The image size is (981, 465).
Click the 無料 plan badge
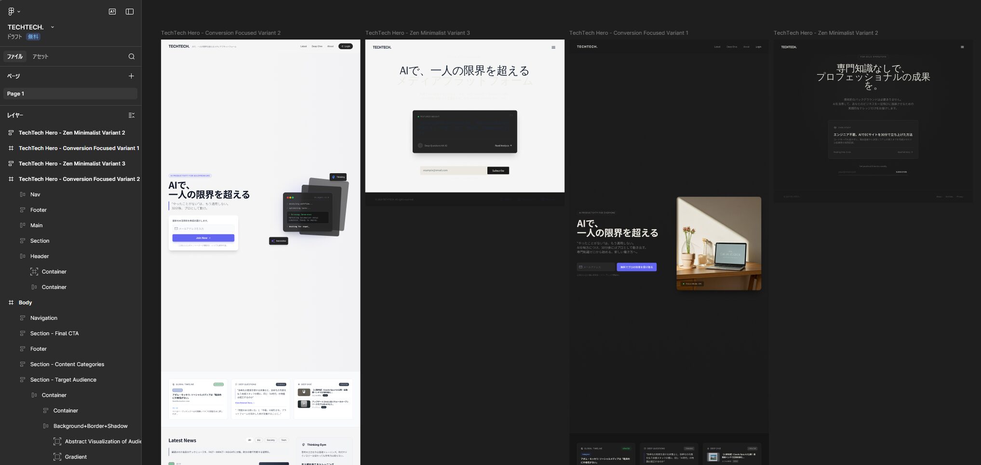(33, 36)
